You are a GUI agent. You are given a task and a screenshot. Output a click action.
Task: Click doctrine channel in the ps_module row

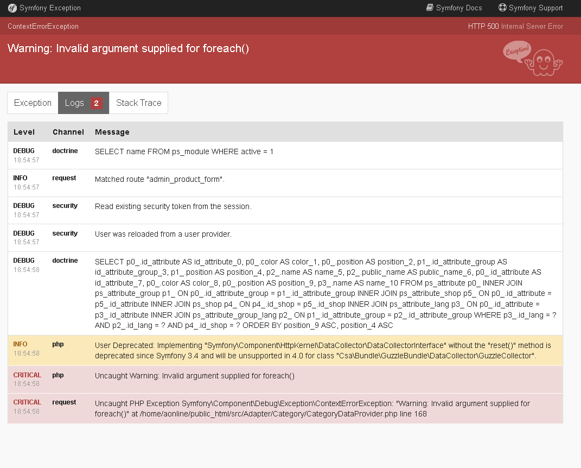pyautogui.click(x=65, y=151)
